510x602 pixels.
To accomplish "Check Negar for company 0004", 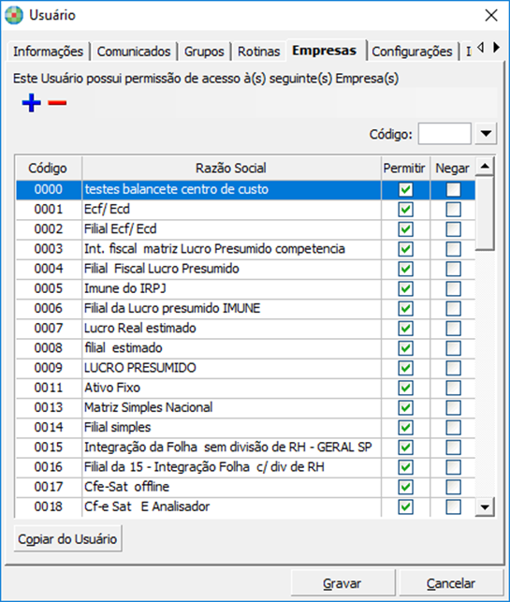I will (453, 269).
